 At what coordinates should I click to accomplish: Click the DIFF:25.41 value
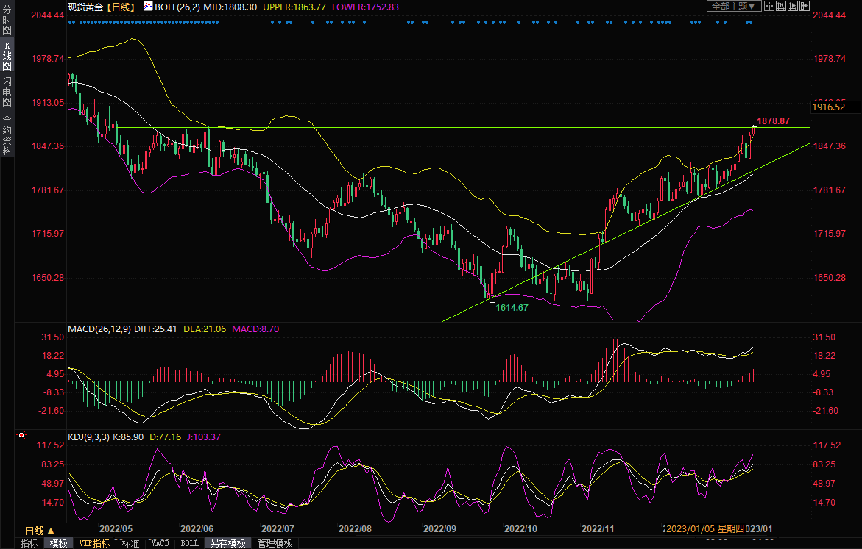(x=155, y=329)
